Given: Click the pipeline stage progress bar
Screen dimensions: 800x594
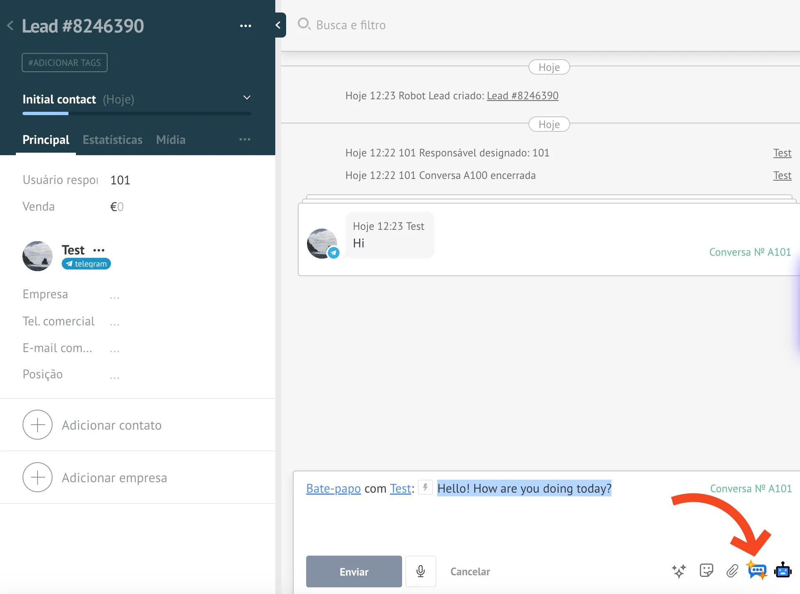Looking at the screenshot, I should coord(136,113).
